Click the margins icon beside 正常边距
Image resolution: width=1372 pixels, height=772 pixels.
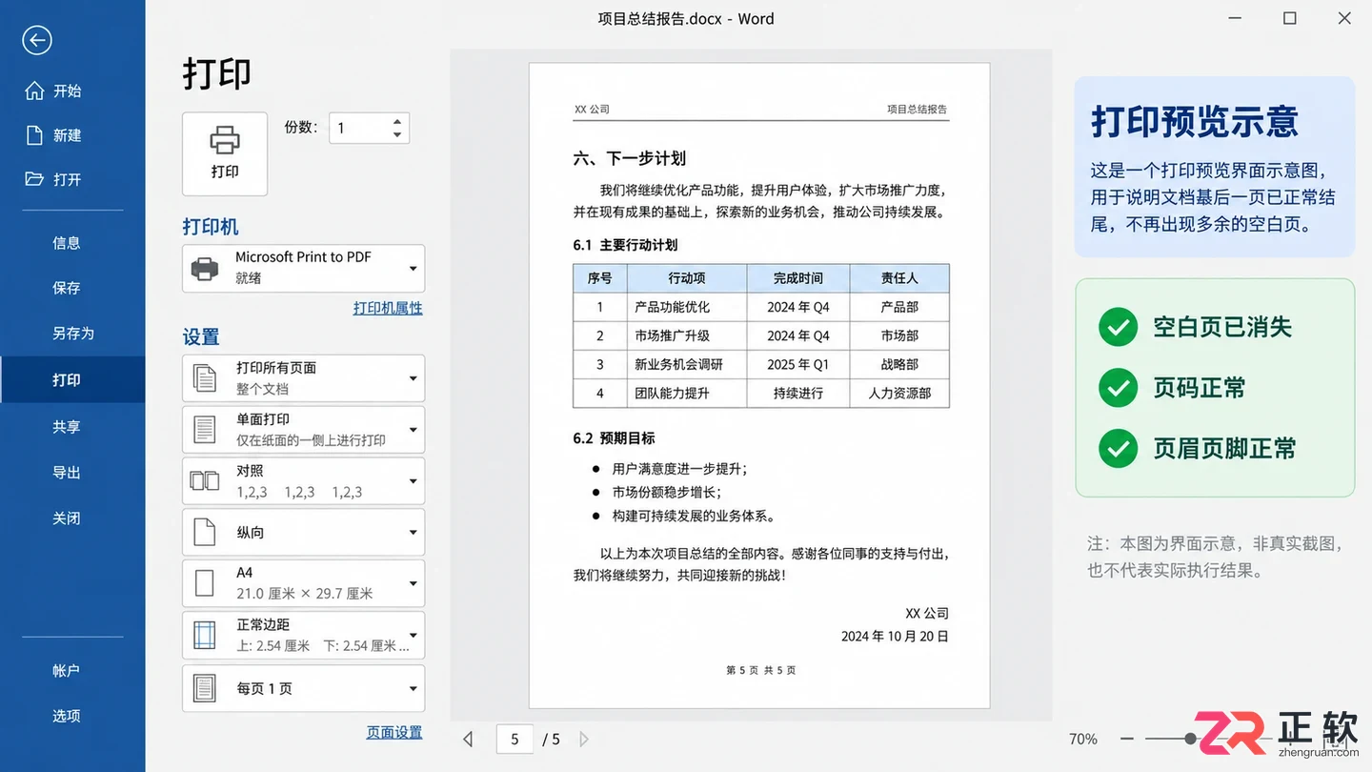(x=205, y=635)
